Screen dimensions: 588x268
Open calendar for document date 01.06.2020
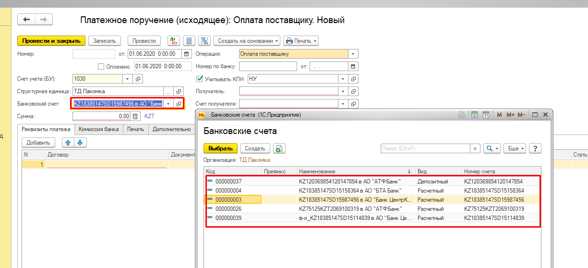(187, 54)
